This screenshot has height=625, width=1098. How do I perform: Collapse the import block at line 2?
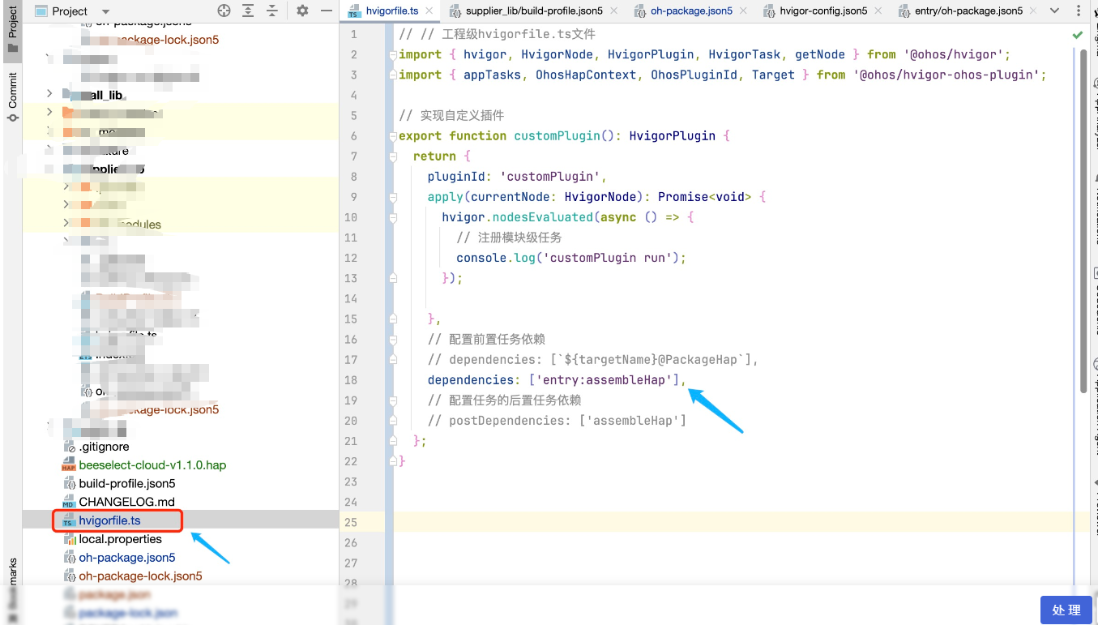point(393,54)
